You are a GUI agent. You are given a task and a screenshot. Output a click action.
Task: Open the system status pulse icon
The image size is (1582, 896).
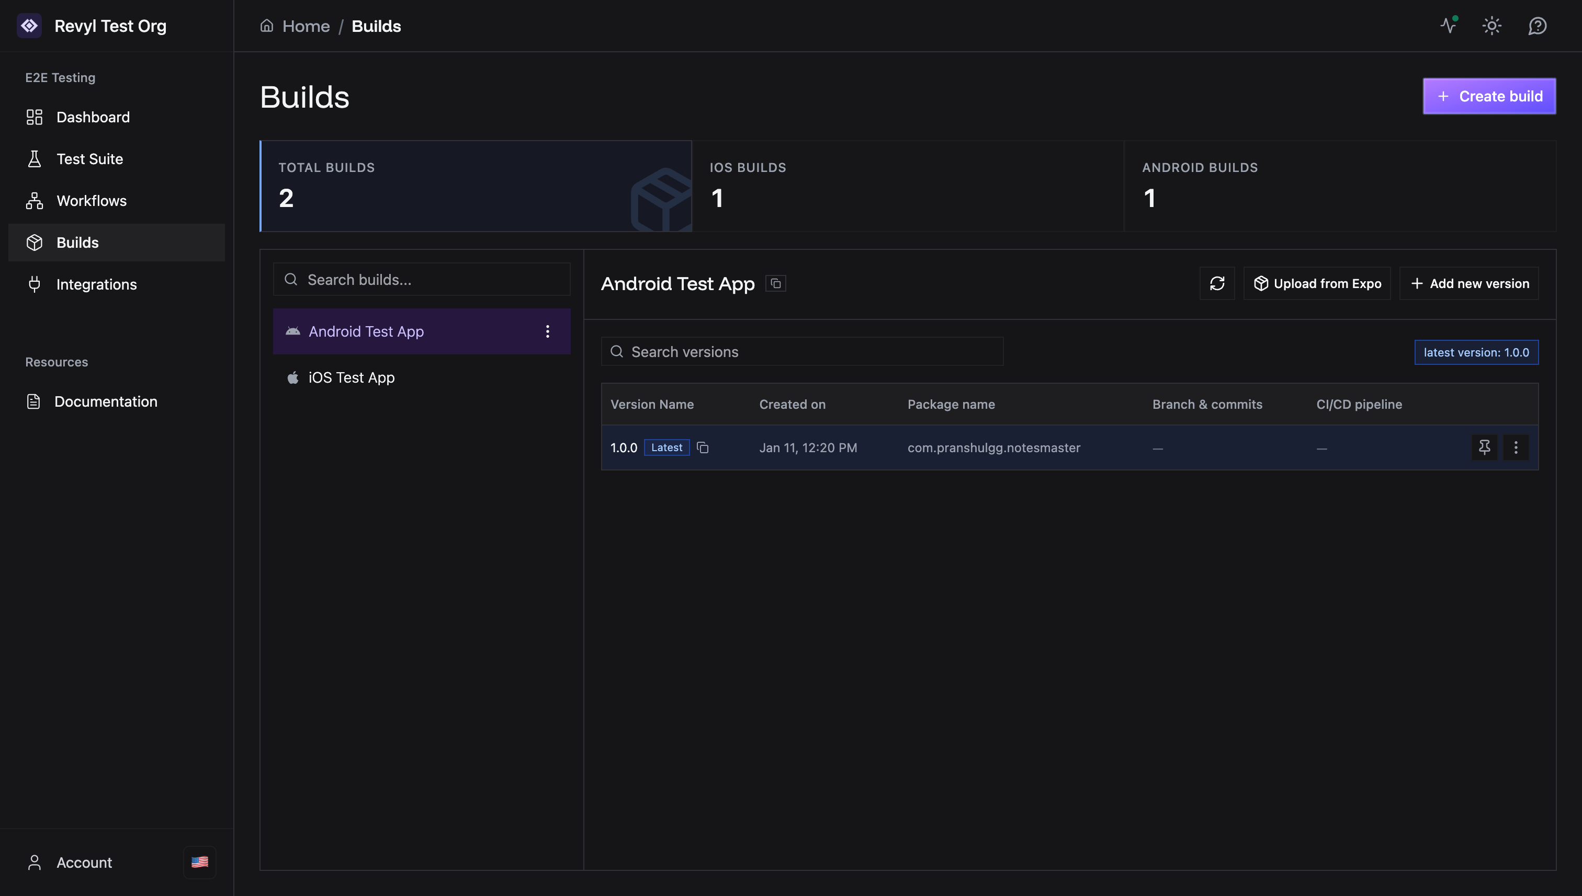pyautogui.click(x=1449, y=25)
